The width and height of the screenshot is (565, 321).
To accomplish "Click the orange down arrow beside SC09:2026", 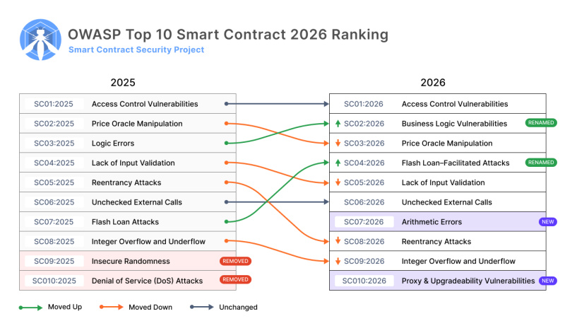I will 338,262.
